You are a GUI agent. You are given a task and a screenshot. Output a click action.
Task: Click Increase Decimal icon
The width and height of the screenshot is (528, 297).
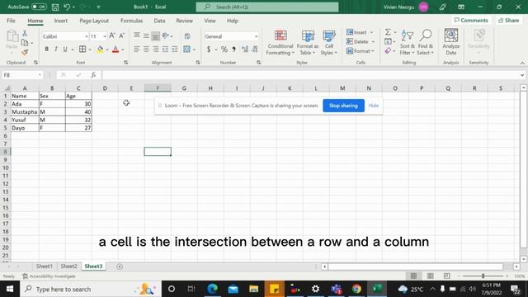point(245,49)
